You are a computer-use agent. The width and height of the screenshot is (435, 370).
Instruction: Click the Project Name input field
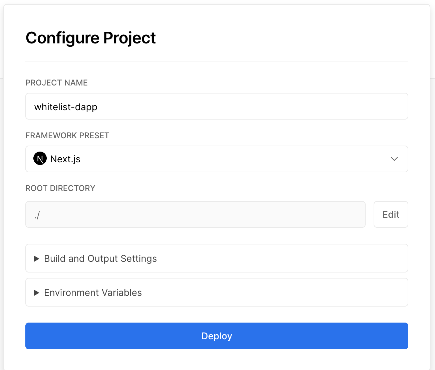point(217,106)
